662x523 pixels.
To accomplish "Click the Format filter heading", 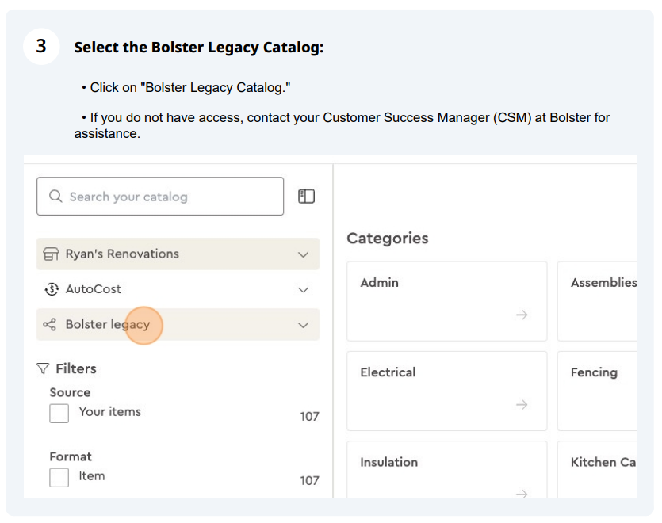I will coord(71,456).
